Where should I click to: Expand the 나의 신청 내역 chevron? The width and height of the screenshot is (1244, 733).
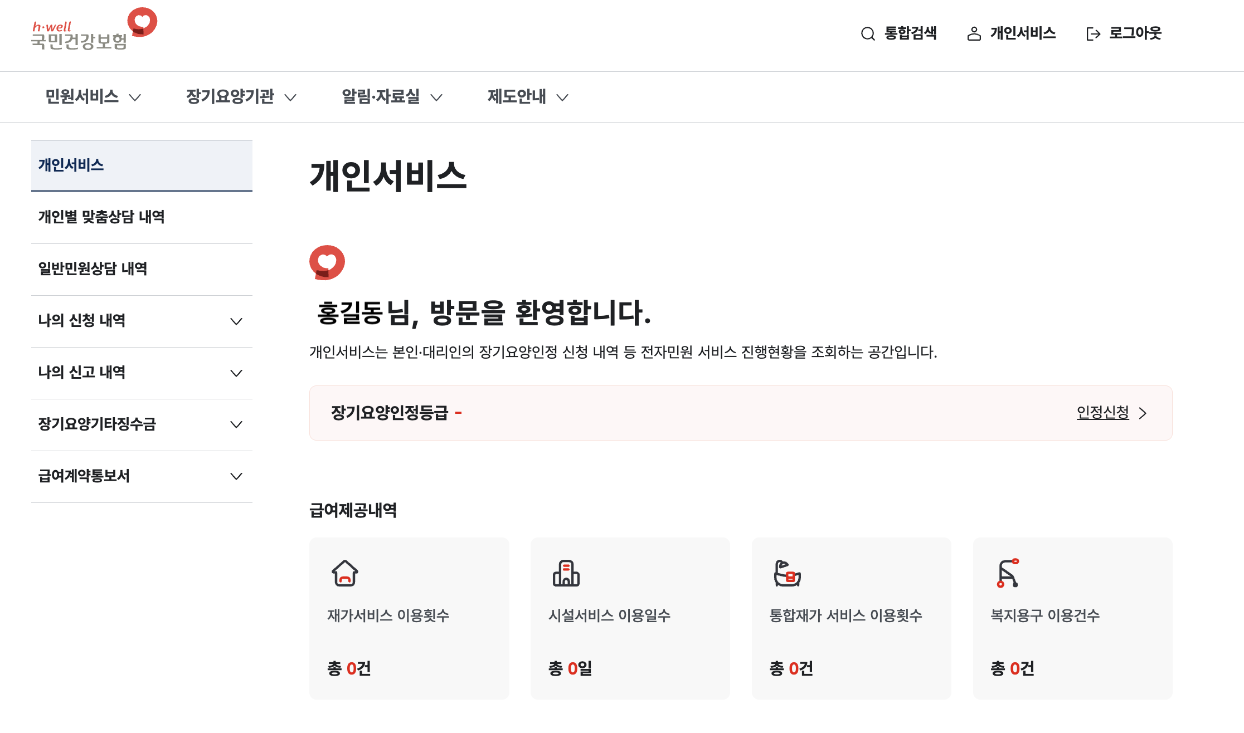click(236, 321)
